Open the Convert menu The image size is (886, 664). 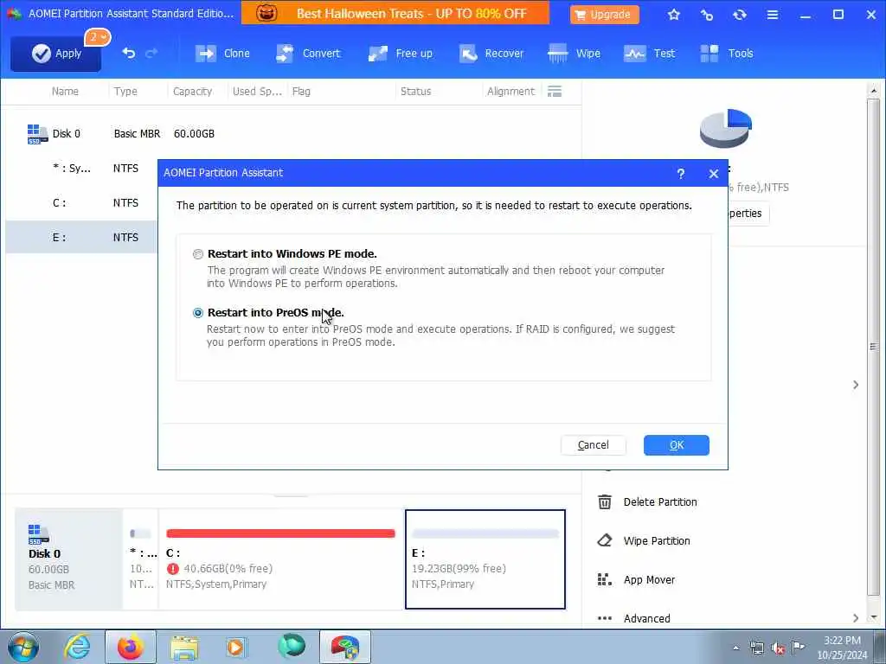(x=308, y=53)
